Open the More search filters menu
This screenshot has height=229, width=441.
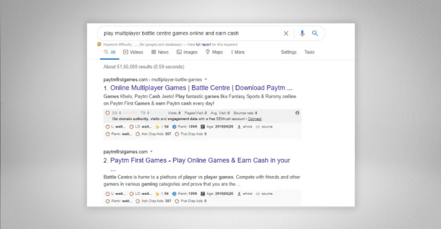238,52
